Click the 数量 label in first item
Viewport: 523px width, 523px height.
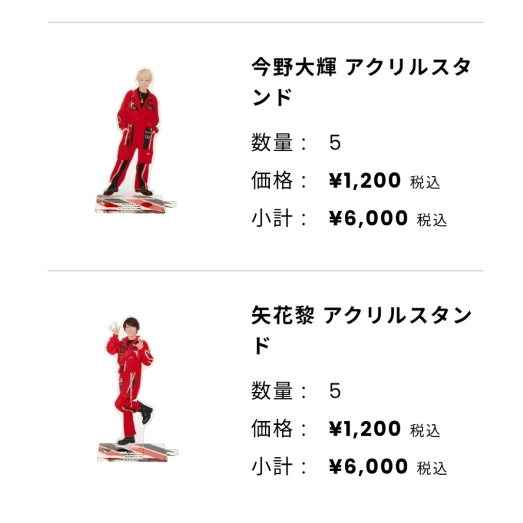coord(272,142)
